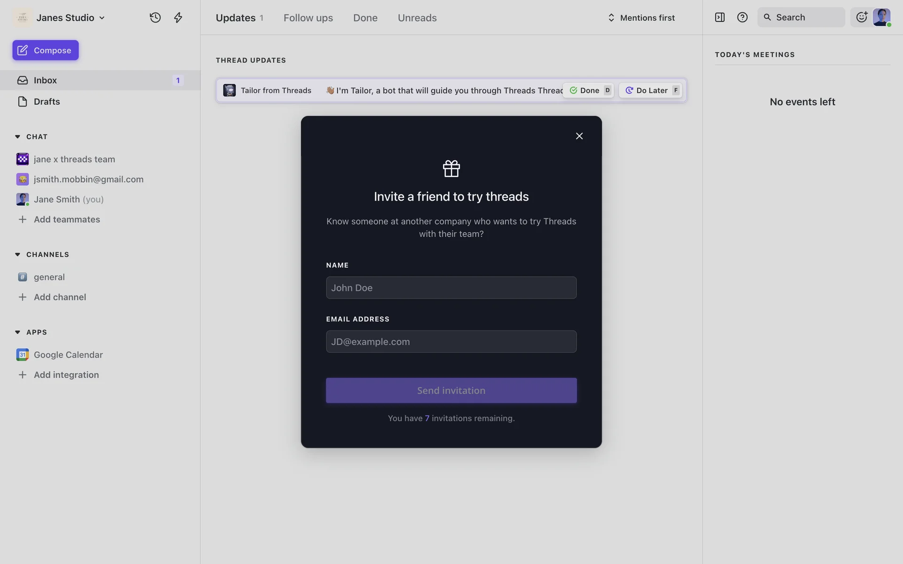This screenshot has width=903, height=564.
Task: Open the Google Calendar app
Action: pyautogui.click(x=68, y=355)
